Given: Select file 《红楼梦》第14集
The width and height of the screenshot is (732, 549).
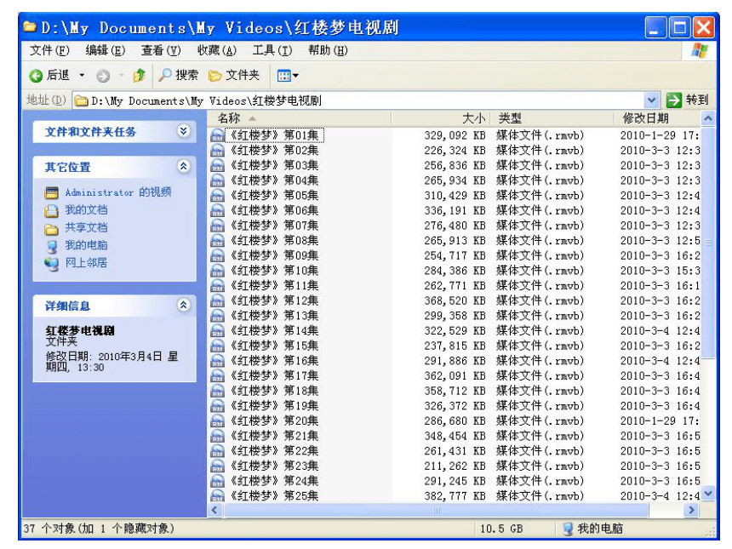Looking at the screenshot, I should coord(275,330).
